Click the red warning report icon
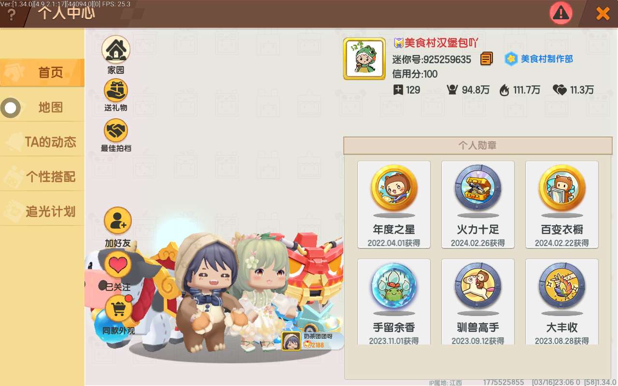The image size is (618, 386). pos(561,13)
